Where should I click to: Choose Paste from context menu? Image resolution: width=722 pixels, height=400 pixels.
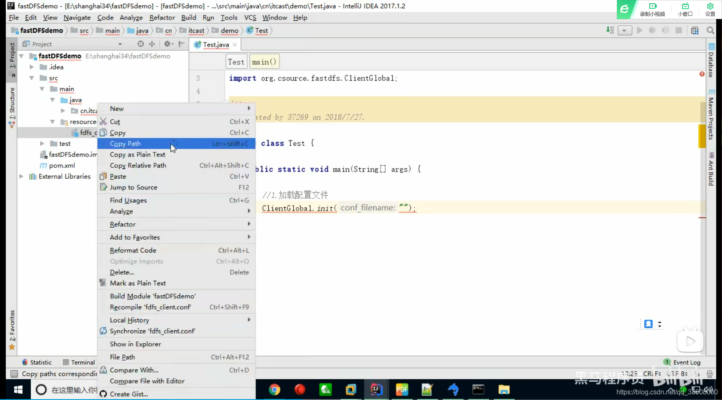coord(177,177)
